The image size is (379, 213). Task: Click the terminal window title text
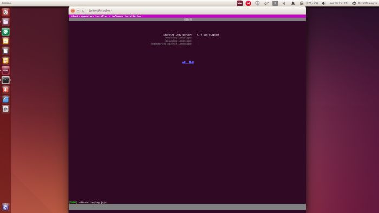point(100,11)
